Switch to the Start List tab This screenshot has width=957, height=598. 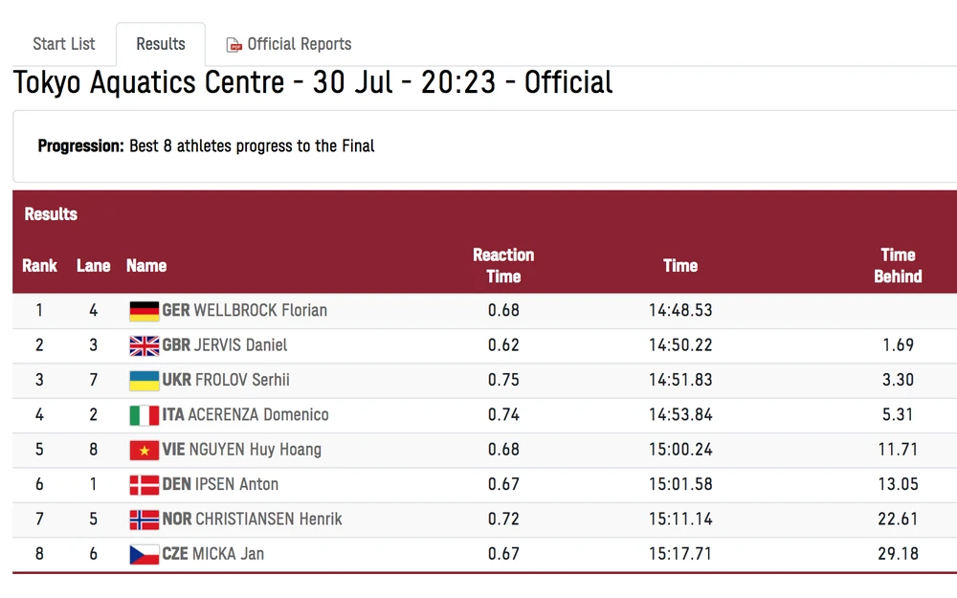point(64,44)
